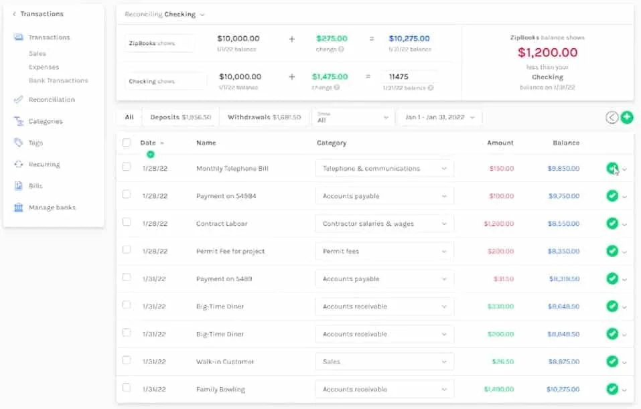The height and width of the screenshot is (409, 641).
Task: Click green check for Walk-in Customer
Action: [x=612, y=361]
